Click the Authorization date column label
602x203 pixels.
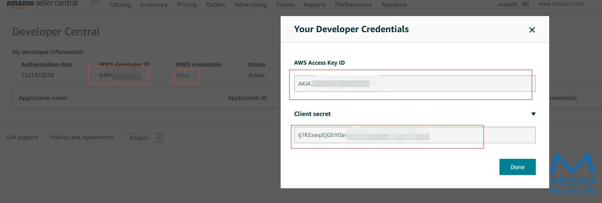point(47,65)
